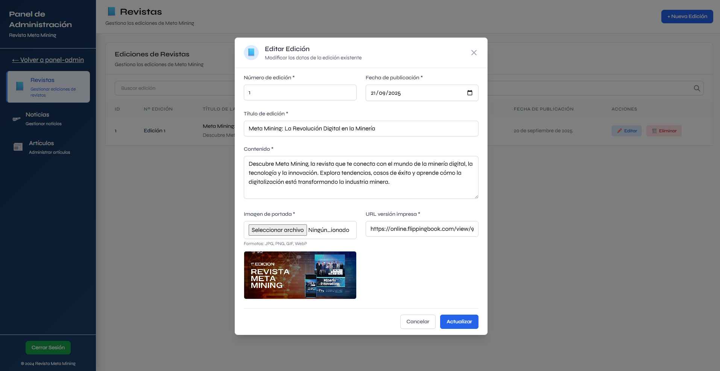
Task: Follow the Volver a panel-admin link
Action: point(48,60)
